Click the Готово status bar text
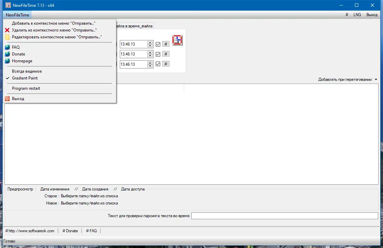The width and height of the screenshot is (383, 248). click(9, 241)
